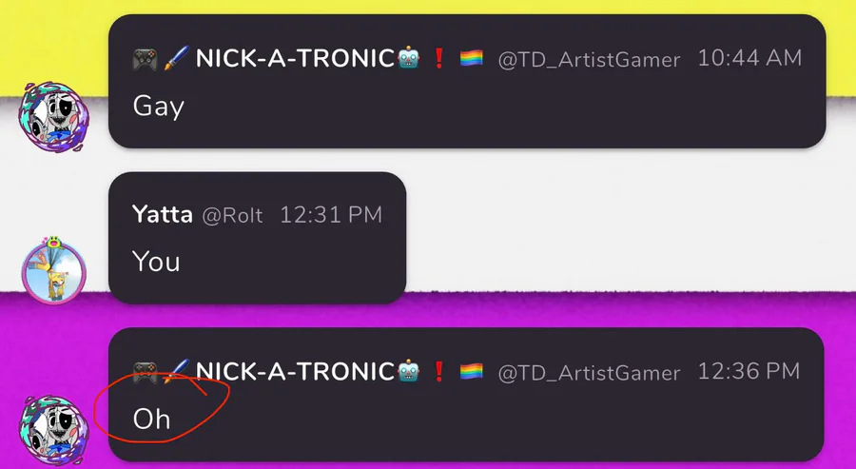Select the You message bubble
This screenshot has height=469, width=856.
click(257, 238)
